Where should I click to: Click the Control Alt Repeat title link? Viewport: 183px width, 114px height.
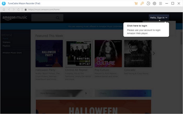pos(76,70)
